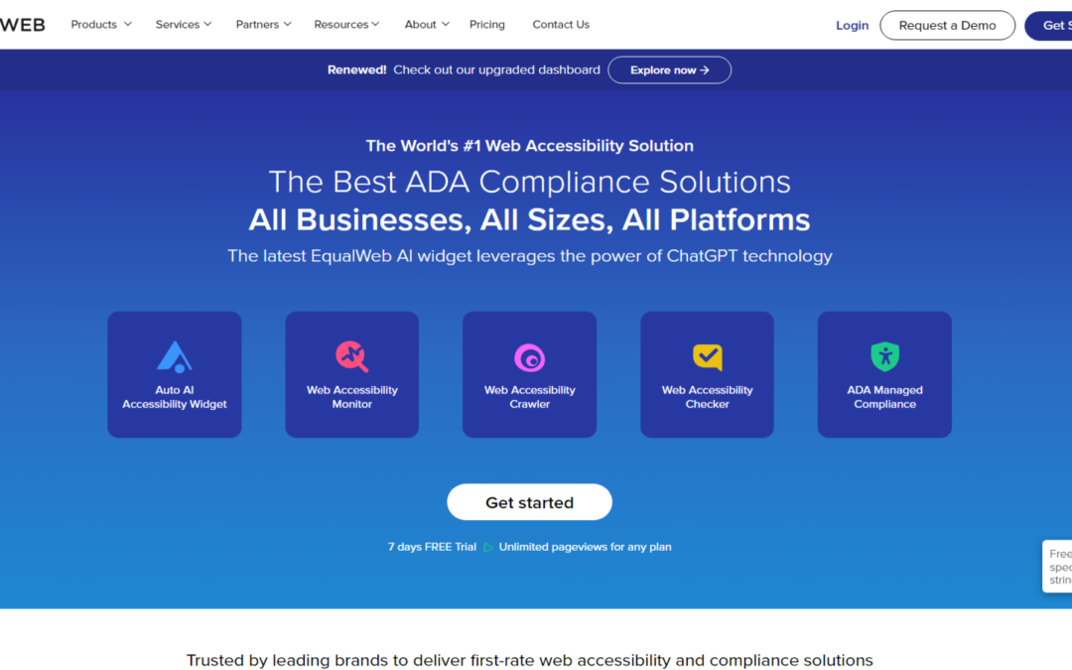This screenshot has width=1072, height=670.
Task: Click the 'Renewed!' banner text
Action: pyautogui.click(x=357, y=69)
